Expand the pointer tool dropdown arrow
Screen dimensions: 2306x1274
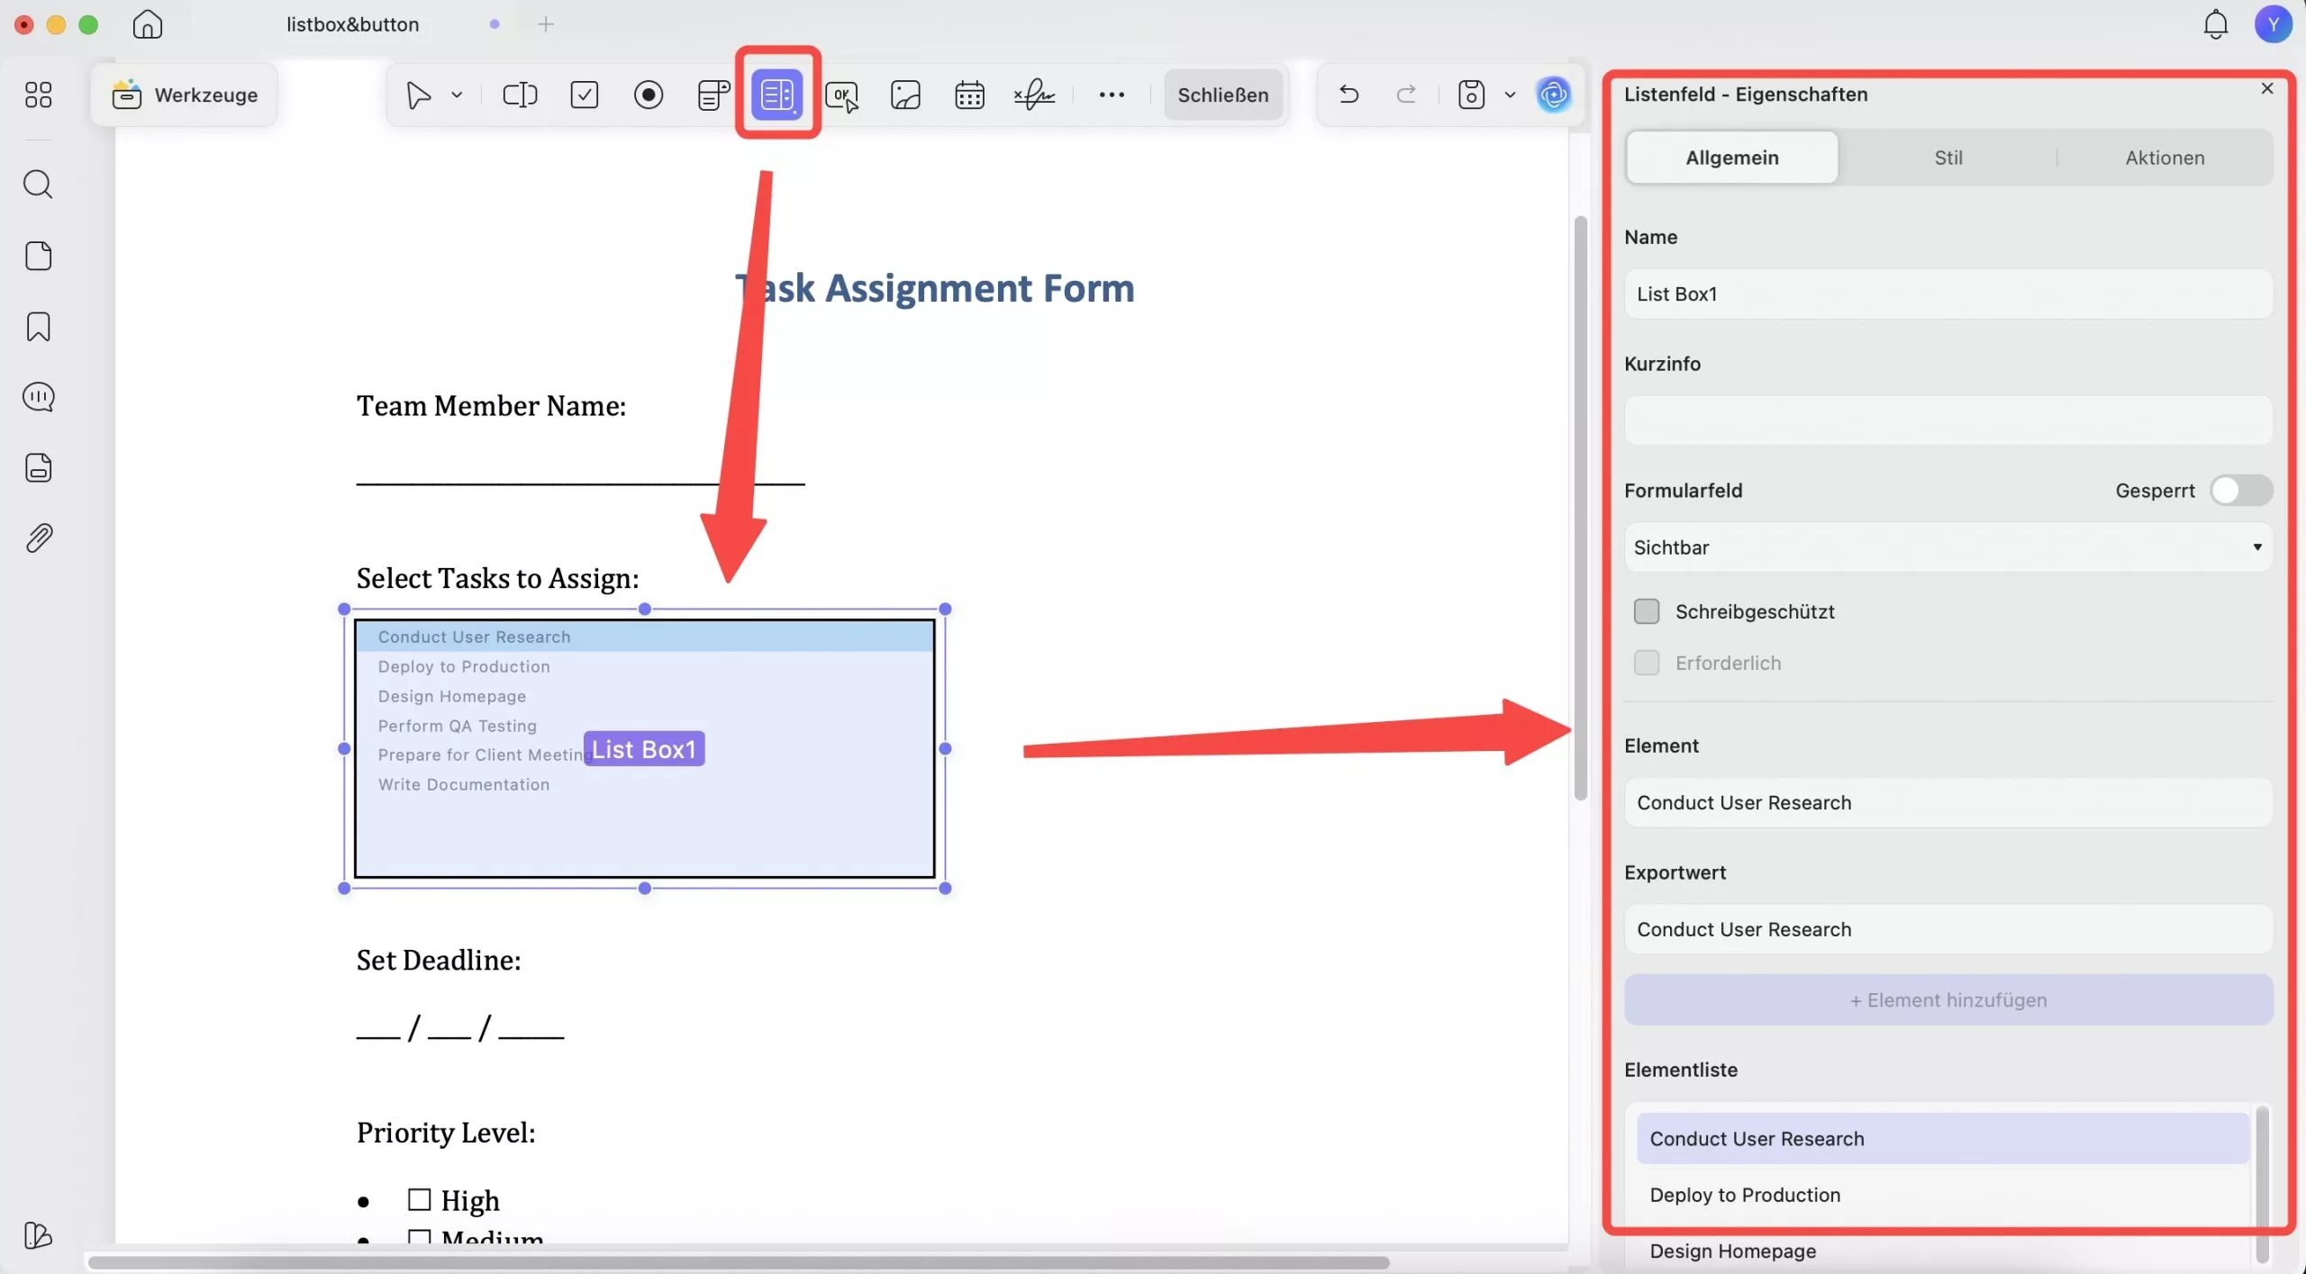point(457,95)
